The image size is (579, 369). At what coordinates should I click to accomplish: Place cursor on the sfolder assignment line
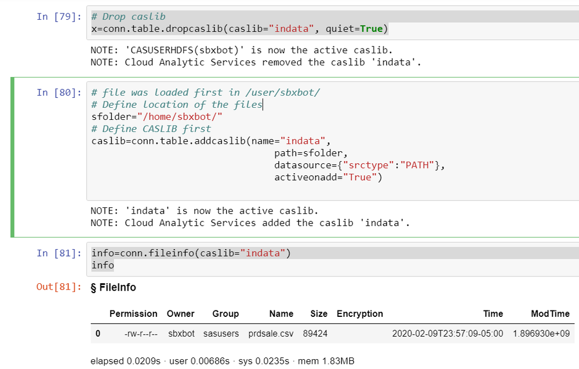[x=157, y=116]
